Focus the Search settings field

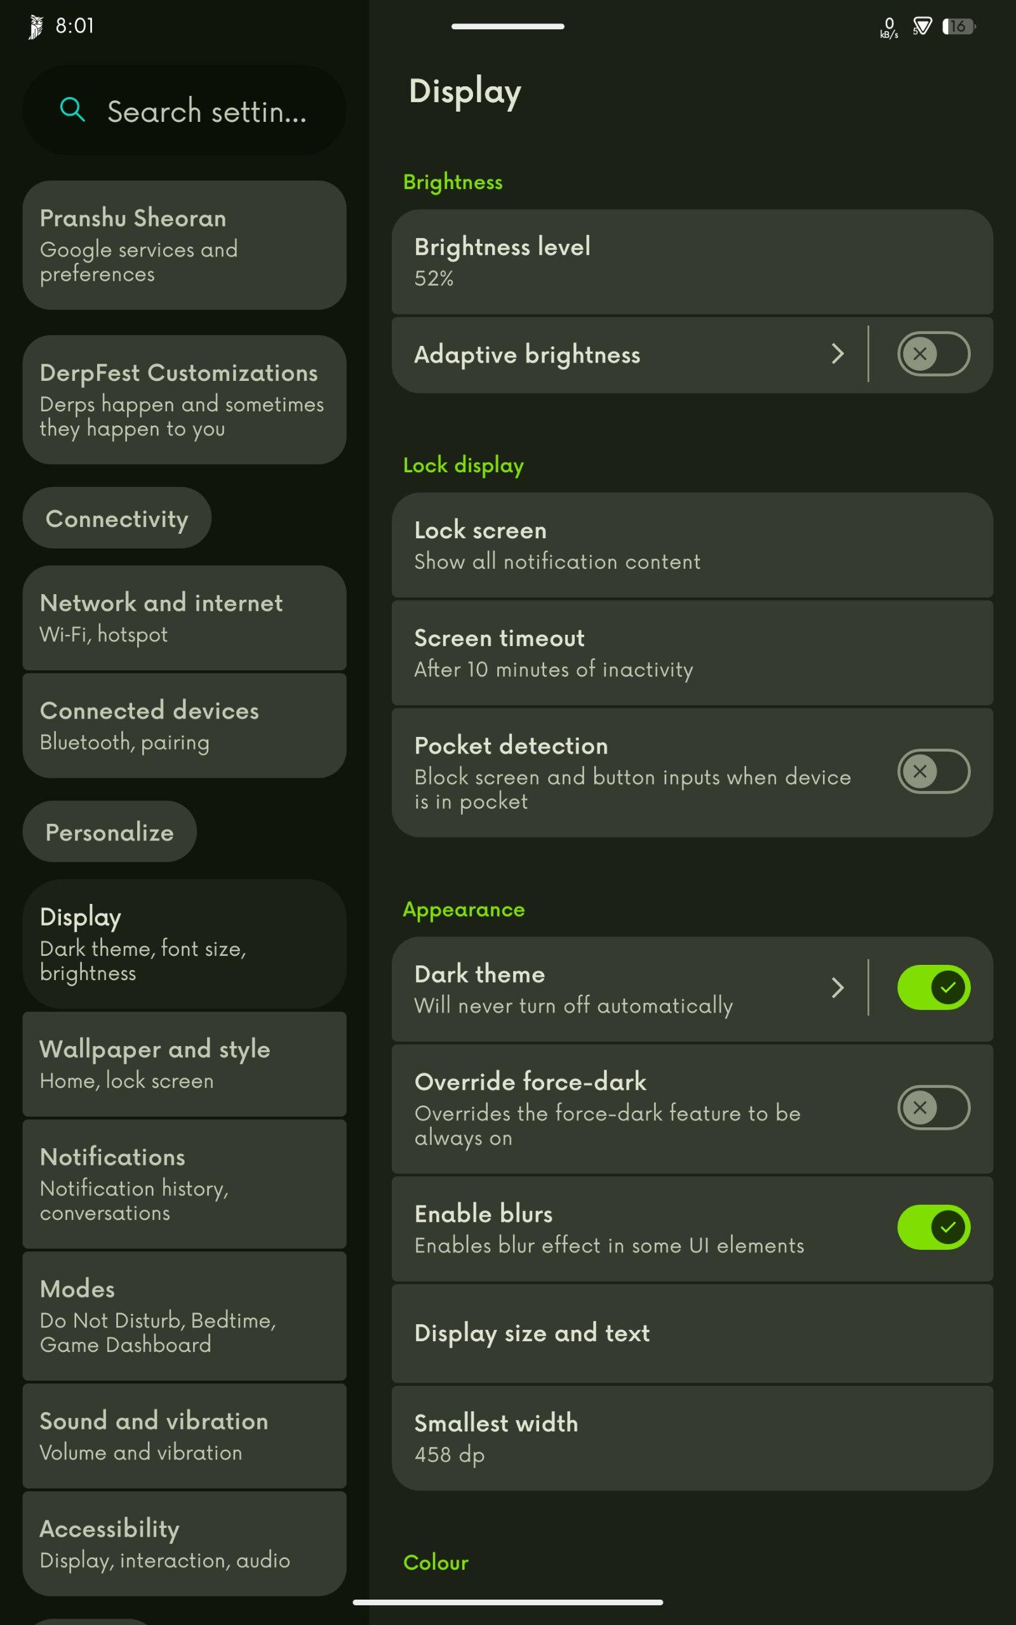click(x=184, y=110)
